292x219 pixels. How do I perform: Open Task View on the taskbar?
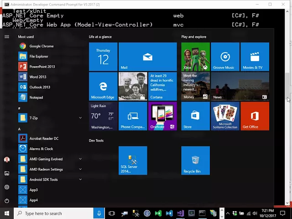coord(112,214)
